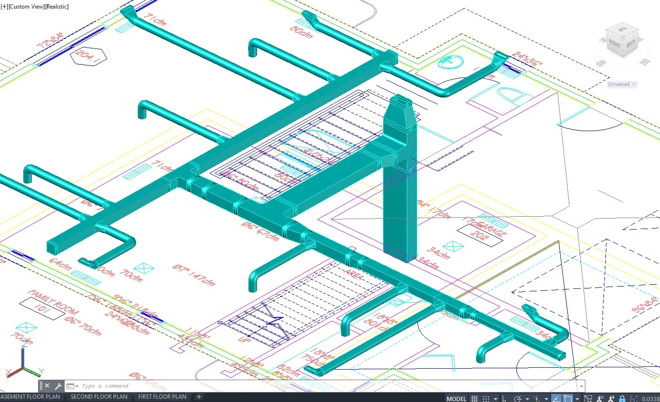This screenshot has width=660, height=402.
Task: Click the annotation auto-scale lightning icon
Action: [611, 398]
